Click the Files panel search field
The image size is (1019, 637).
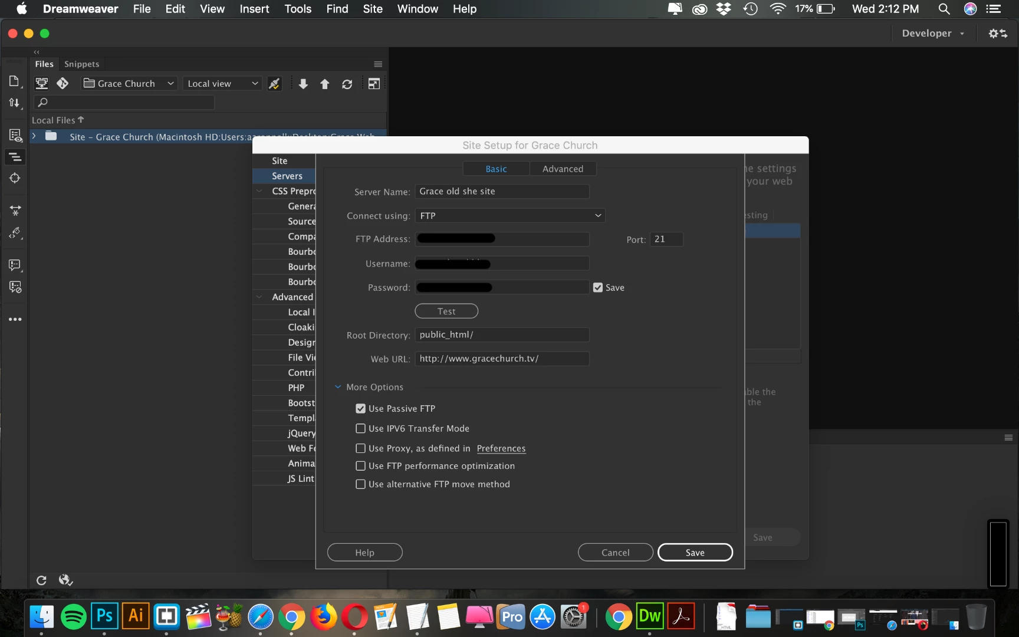click(124, 103)
